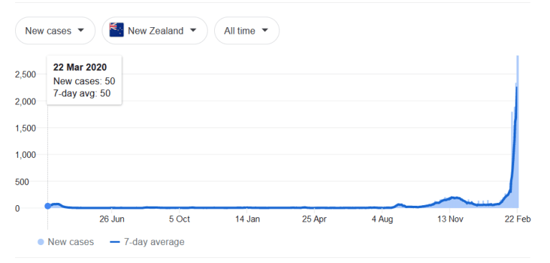Click the 25 Apr axis label
Viewport: 550px width, 263px height.
[314, 219]
